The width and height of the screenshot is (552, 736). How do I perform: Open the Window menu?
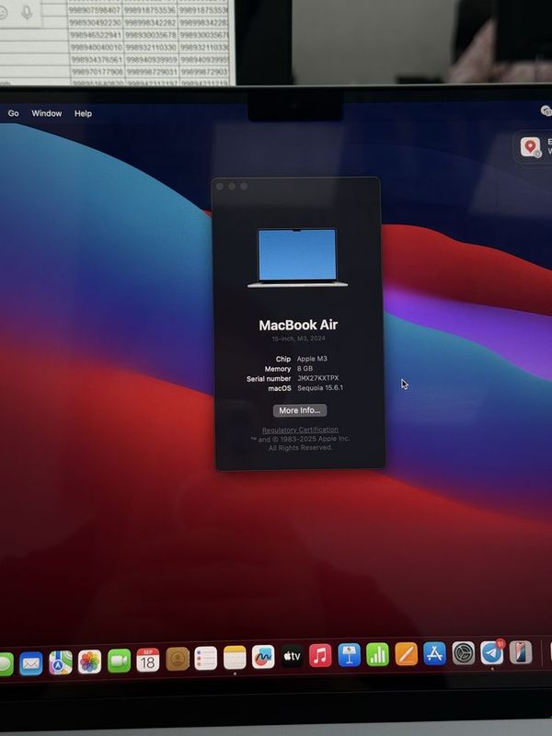[47, 113]
